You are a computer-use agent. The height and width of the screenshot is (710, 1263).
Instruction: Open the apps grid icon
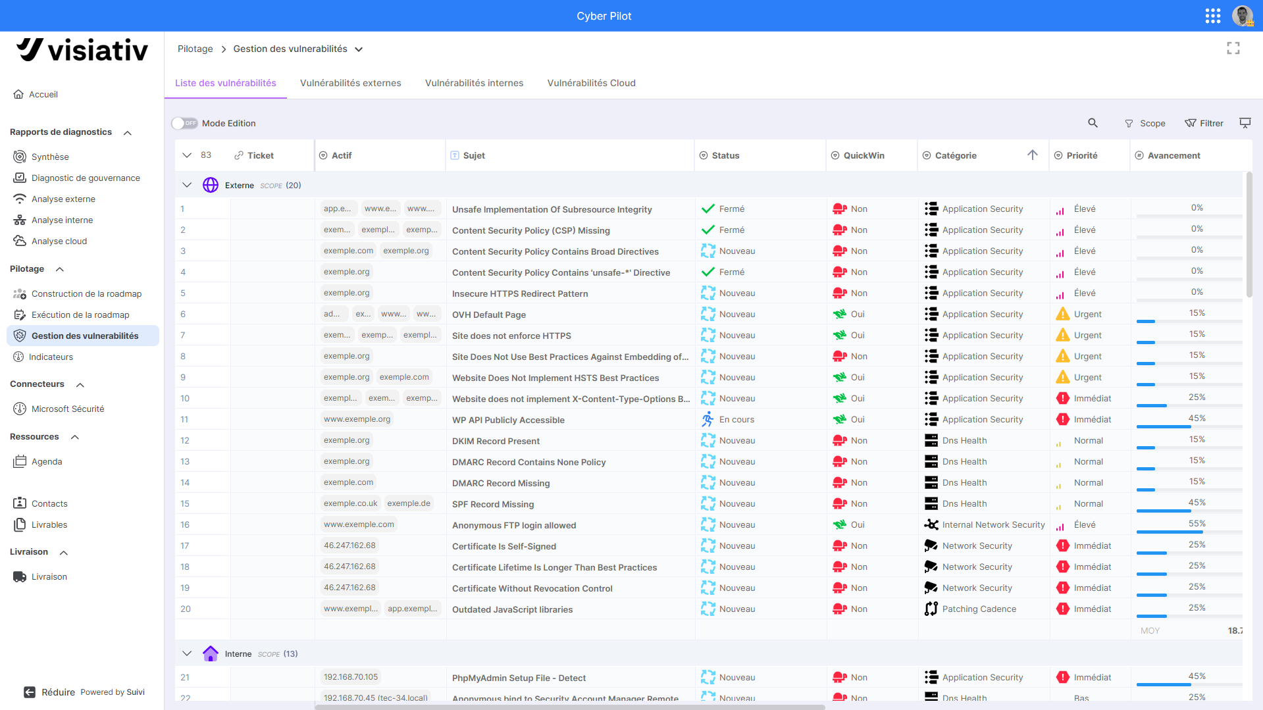coord(1213,16)
